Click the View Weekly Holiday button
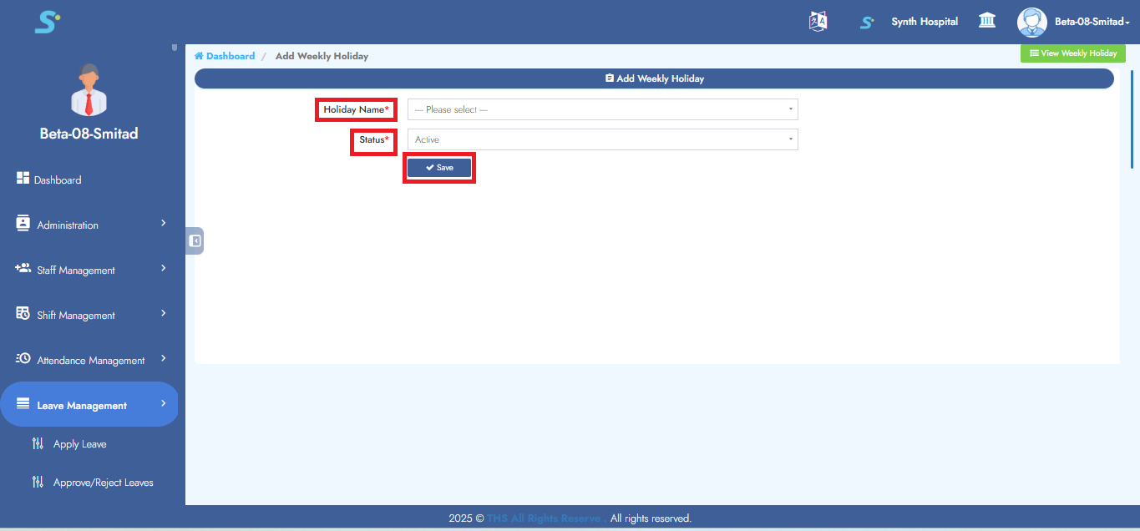The image size is (1140, 531). click(1072, 53)
